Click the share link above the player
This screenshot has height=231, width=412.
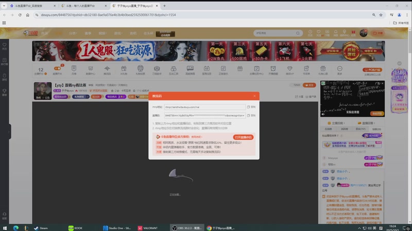(x=299, y=97)
